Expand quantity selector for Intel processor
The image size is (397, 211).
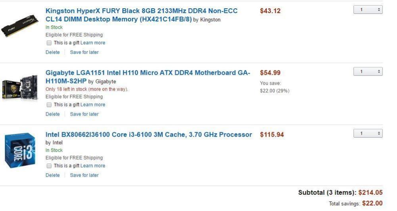[368, 134]
